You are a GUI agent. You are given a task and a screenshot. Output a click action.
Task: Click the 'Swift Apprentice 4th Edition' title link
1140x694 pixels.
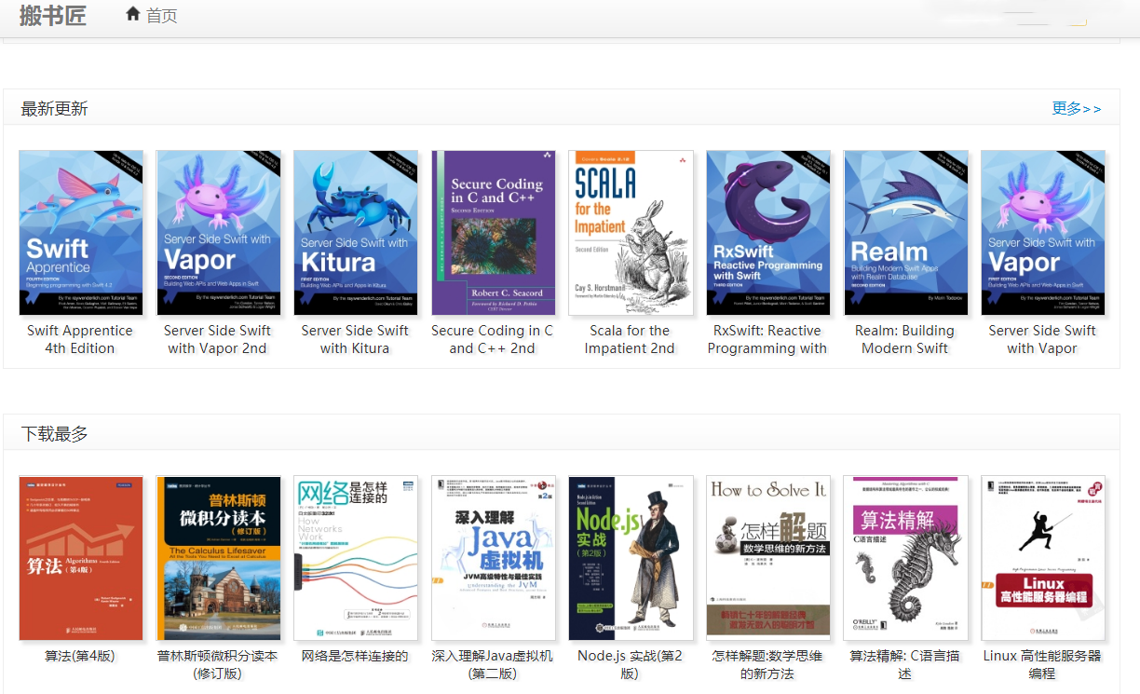point(80,339)
